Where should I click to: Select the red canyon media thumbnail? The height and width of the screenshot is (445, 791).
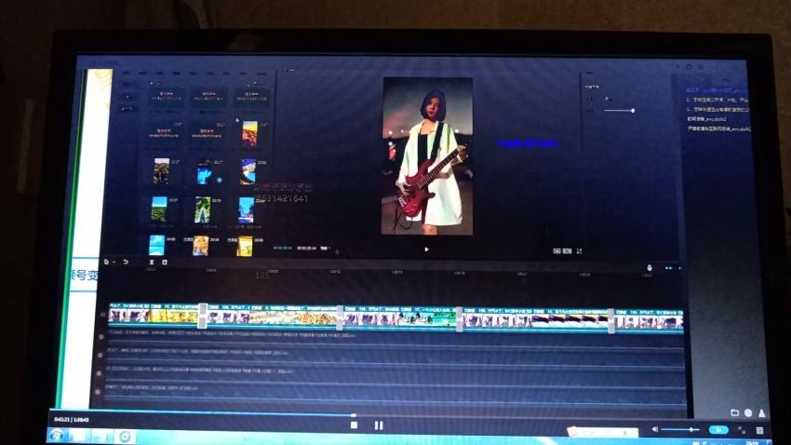pos(249,133)
